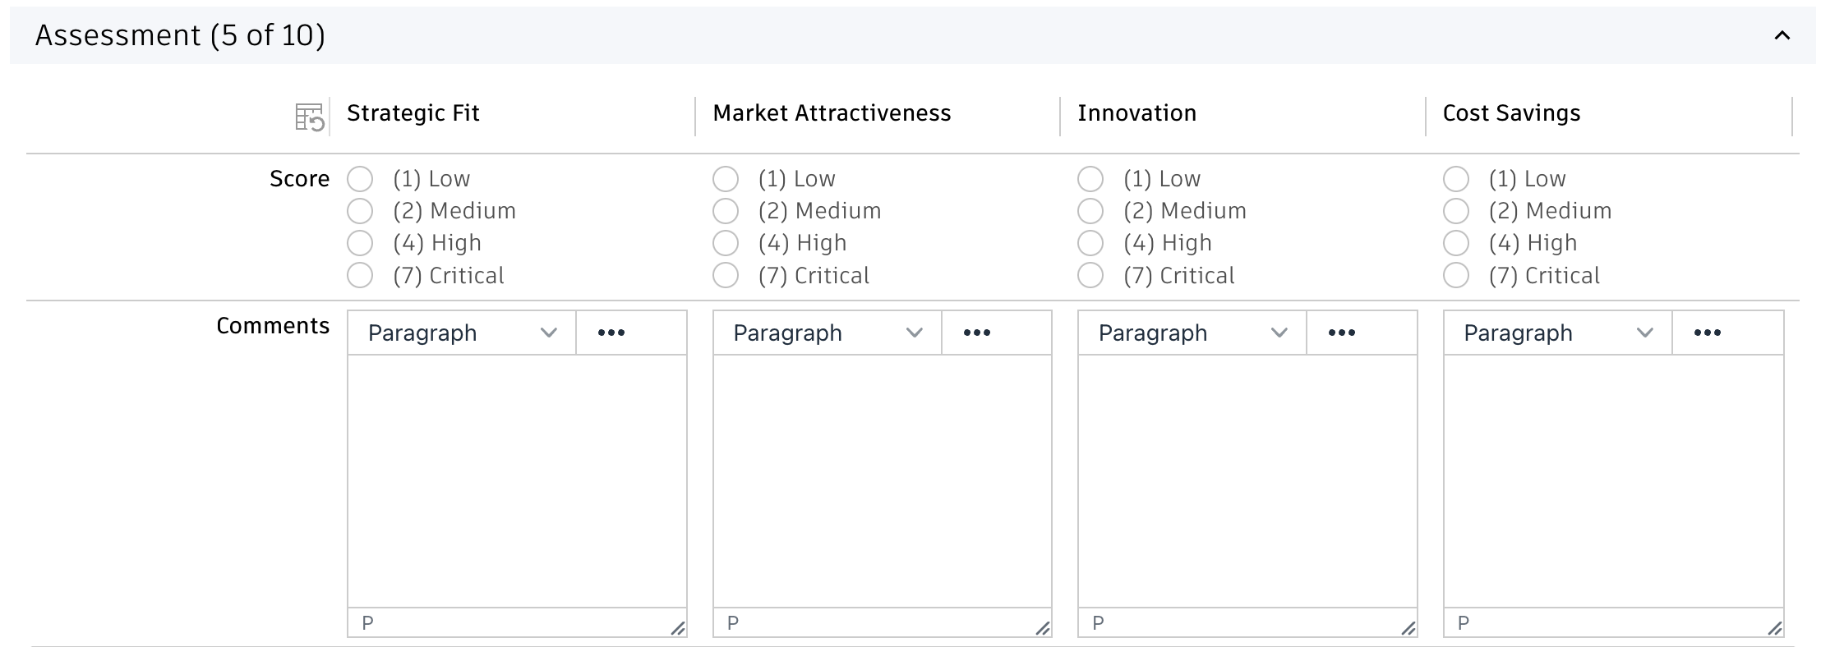Open Paragraph dropdown under Cost Savings
This screenshot has height=647, width=1821.
1557,333
